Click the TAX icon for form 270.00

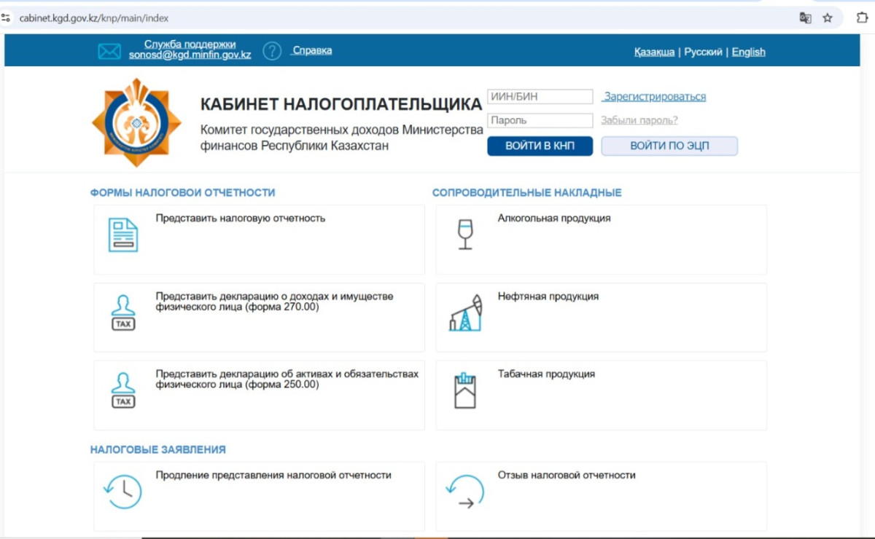click(x=123, y=313)
